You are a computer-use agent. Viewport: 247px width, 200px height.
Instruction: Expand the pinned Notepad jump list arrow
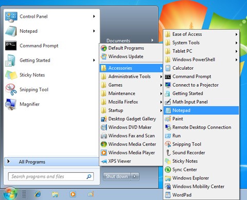pyautogui.click(x=94, y=31)
